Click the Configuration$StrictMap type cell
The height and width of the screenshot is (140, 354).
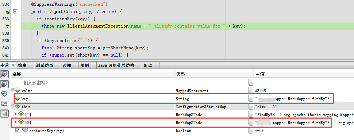pyautogui.click(x=201, y=107)
